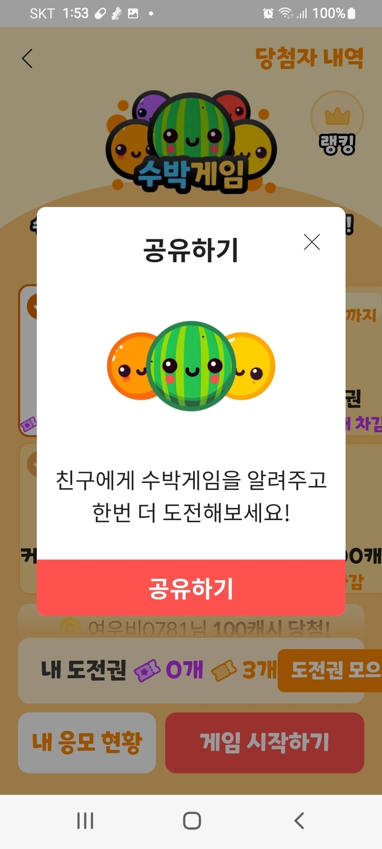
Task: Tap the 공유하기 popup title text
Action: pos(191,250)
